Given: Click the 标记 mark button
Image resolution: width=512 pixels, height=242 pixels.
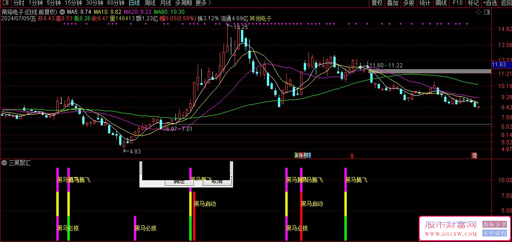Looking at the screenshot, I should pyautogui.click(x=473, y=3).
